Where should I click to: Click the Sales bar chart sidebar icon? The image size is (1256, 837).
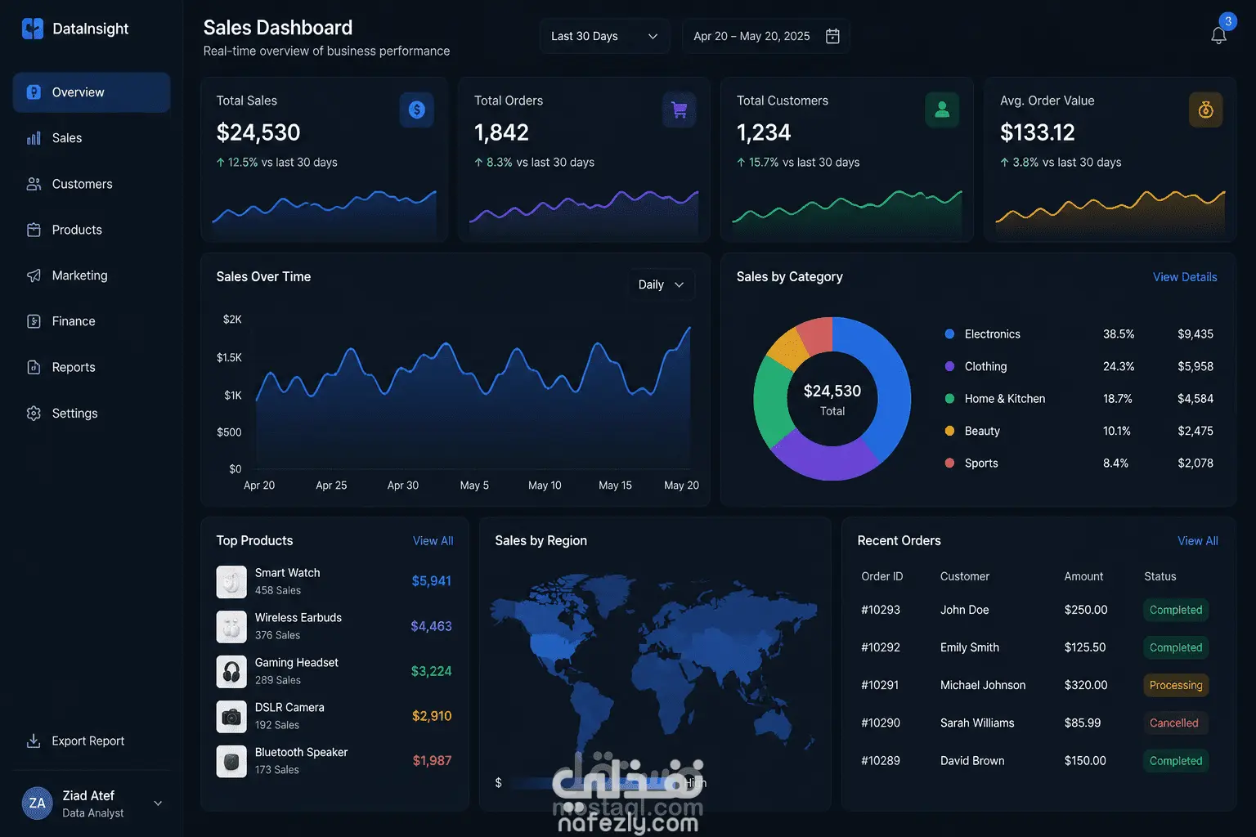[x=34, y=138]
